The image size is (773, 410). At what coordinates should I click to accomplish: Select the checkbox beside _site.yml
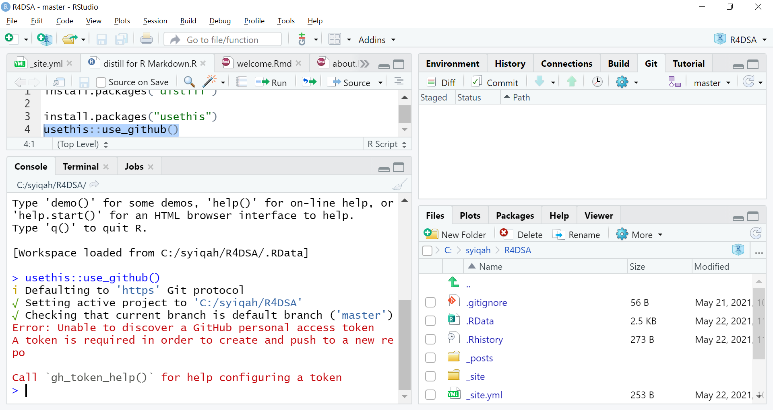point(430,395)
